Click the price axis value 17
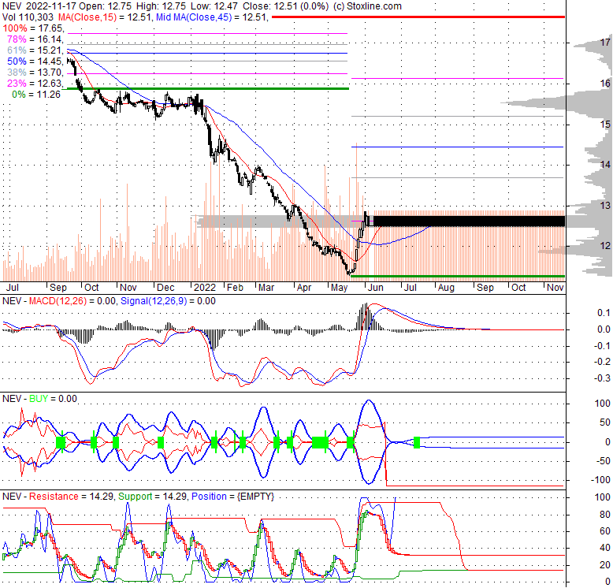 [605, 43]
